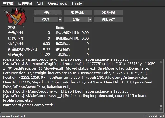
Task: Click the log scrollbar up arrow
Action: pyautogui.click(x=161, y=61)
